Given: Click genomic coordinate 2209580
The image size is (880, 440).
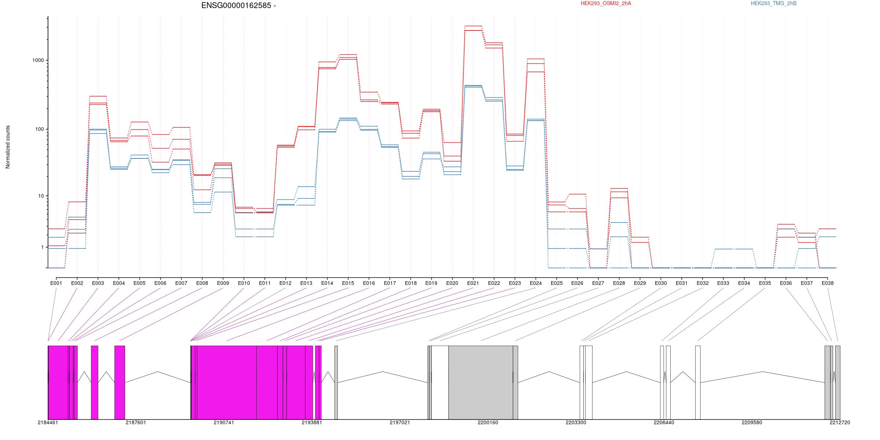Looking at the screenshot, I should click(x=752, y=422).
